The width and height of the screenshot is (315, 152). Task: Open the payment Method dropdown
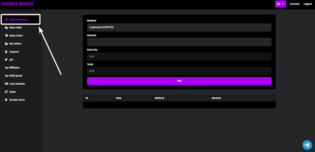click(x=179, y=27)
